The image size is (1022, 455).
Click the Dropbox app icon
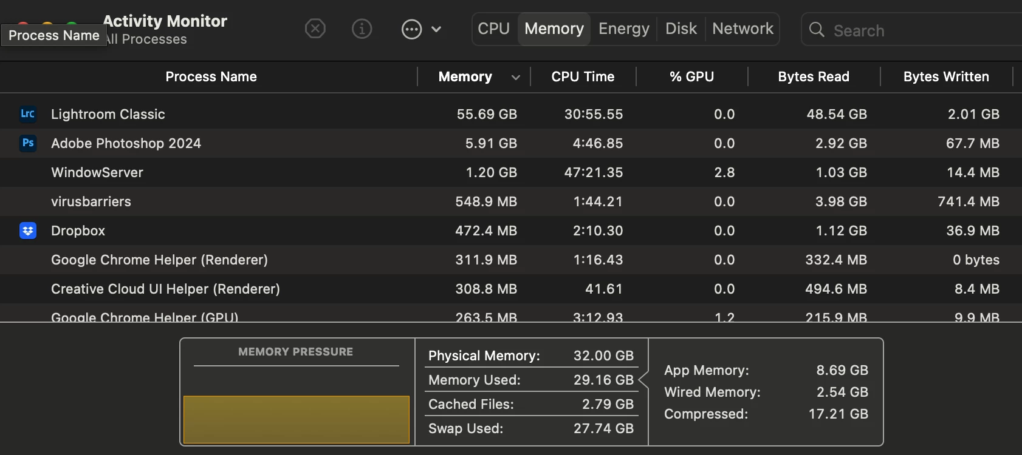28,231
